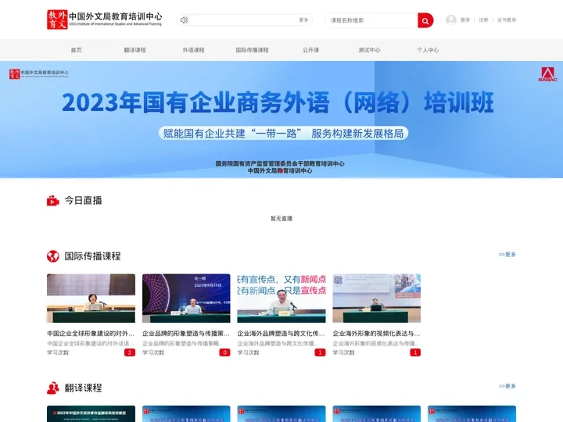The image size is (563, 422).
Task: Open the 测试中心 nav item
Action: coord(369,50)
